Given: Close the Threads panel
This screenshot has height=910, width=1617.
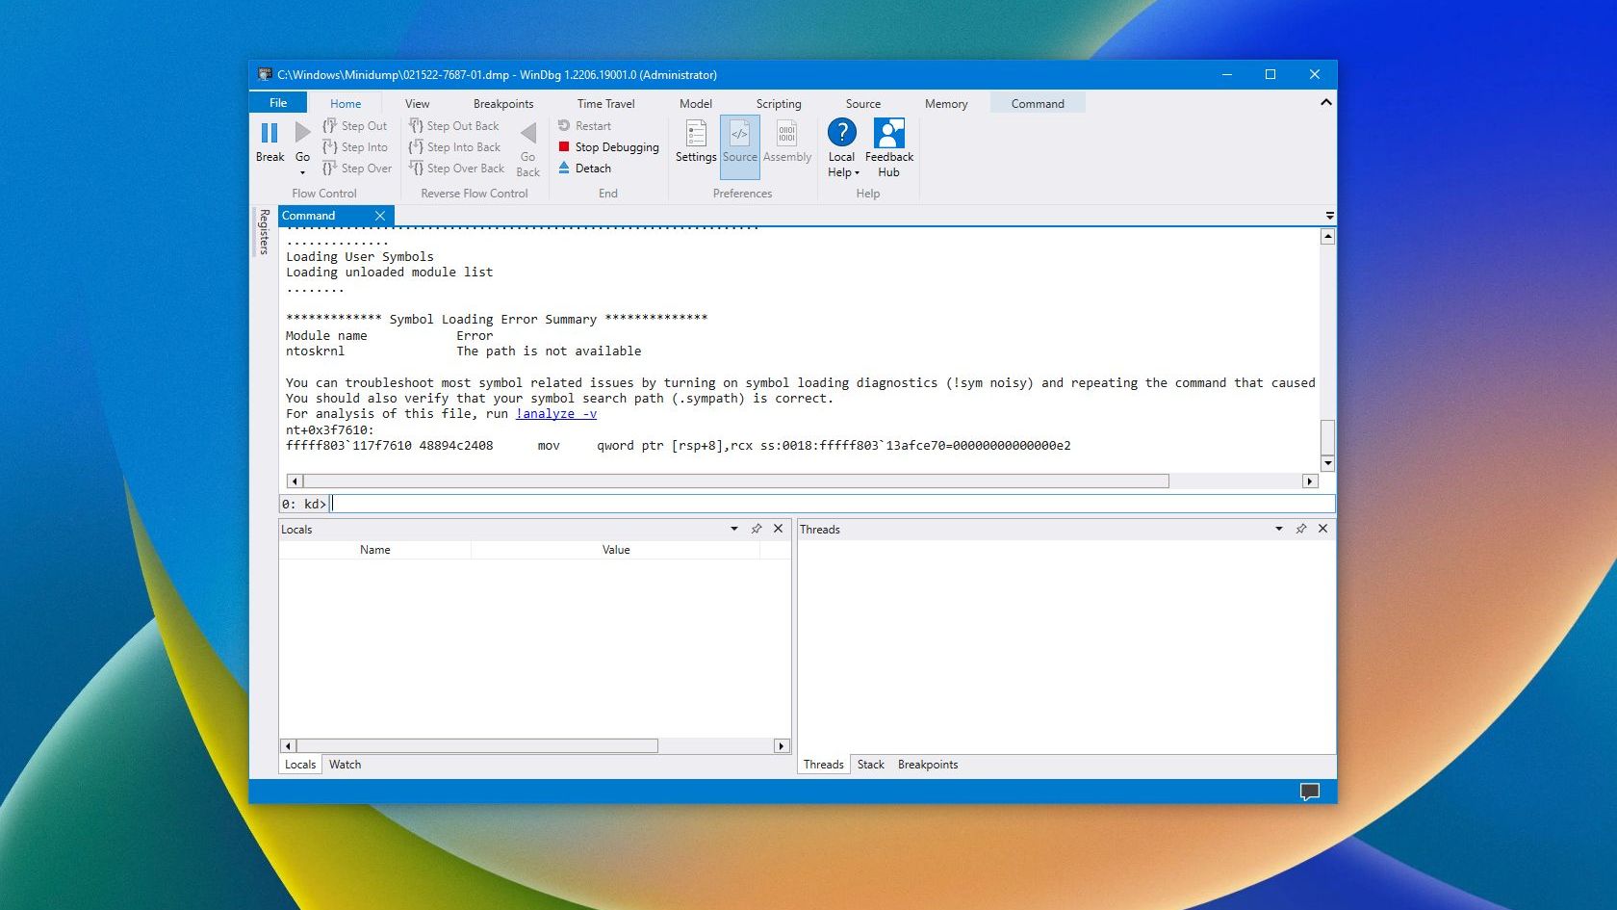Looking at the screenshot, I should click(1322, 529).
